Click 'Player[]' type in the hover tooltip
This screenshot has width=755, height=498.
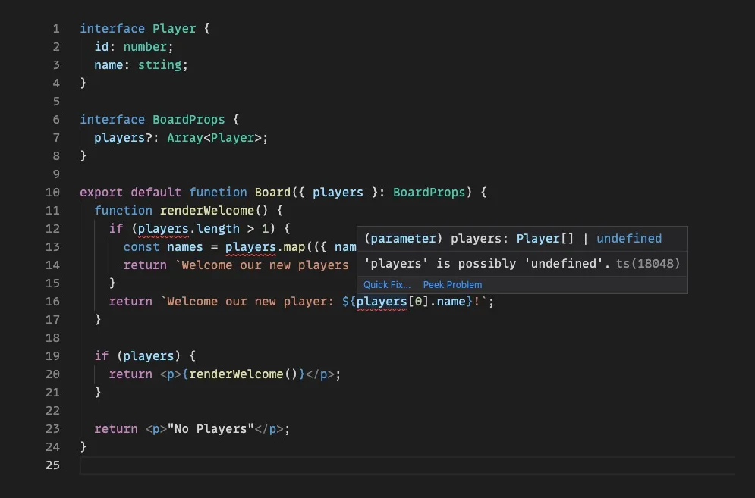(x=545, y=238)
